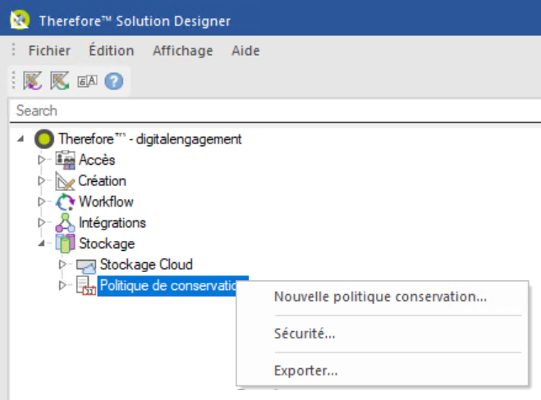Click the second toolbar icon with green arrow

click(x=60, y=81)
